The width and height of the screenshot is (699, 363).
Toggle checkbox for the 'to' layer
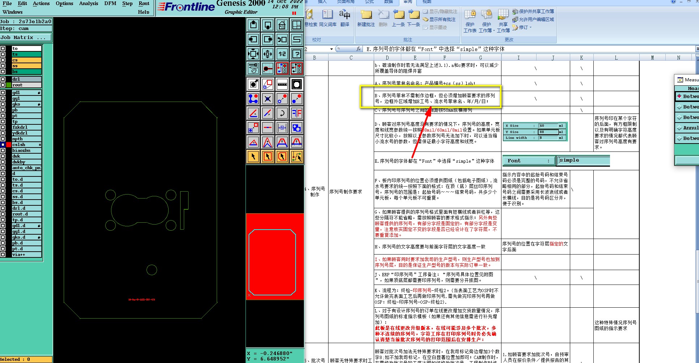(3, 48)
